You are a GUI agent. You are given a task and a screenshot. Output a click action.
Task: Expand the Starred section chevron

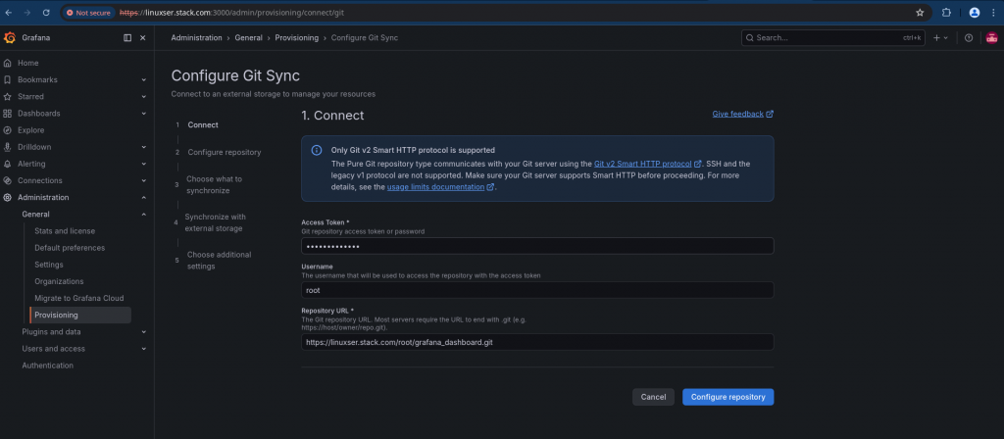[x=143, y=97]
